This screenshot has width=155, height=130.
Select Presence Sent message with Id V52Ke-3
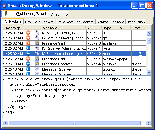point(64,43)
